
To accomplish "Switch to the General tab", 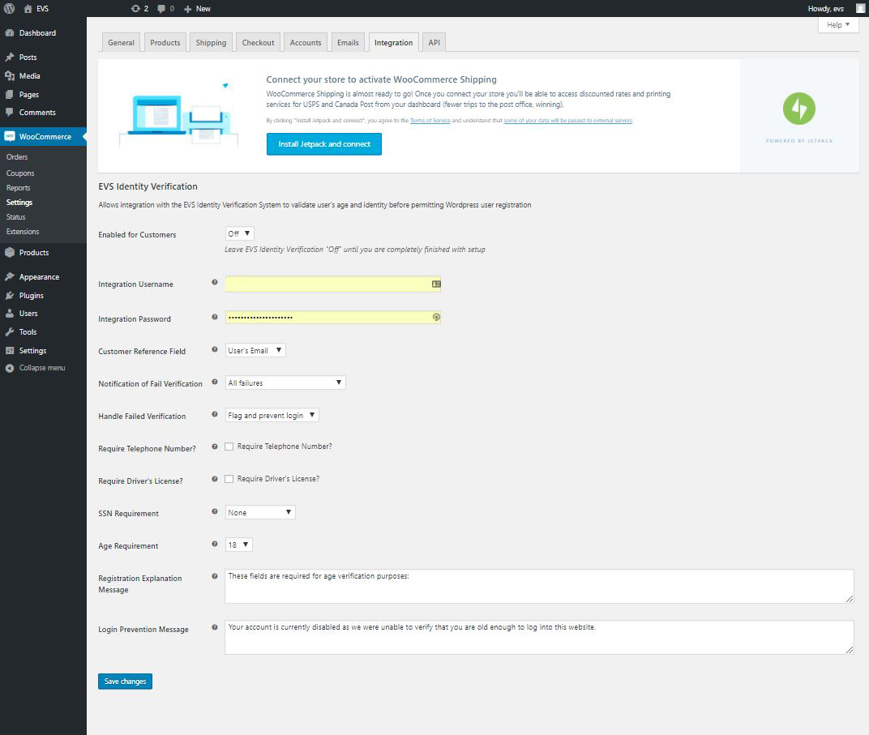I will pos(121,43).
